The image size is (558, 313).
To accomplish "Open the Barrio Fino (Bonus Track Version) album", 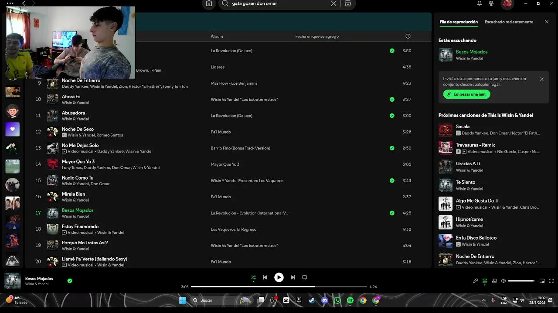I will (x=241, y=148).
